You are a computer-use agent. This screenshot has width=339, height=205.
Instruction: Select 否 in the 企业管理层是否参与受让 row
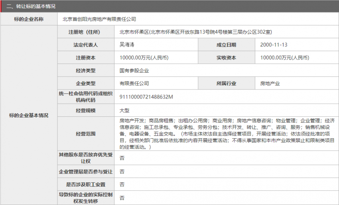click(x=122, y=172)
